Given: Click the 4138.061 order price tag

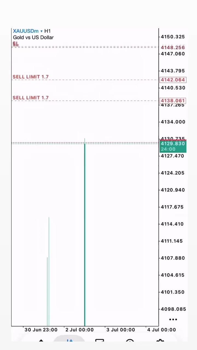Looking at the screenshot, I should pos(173,101).
